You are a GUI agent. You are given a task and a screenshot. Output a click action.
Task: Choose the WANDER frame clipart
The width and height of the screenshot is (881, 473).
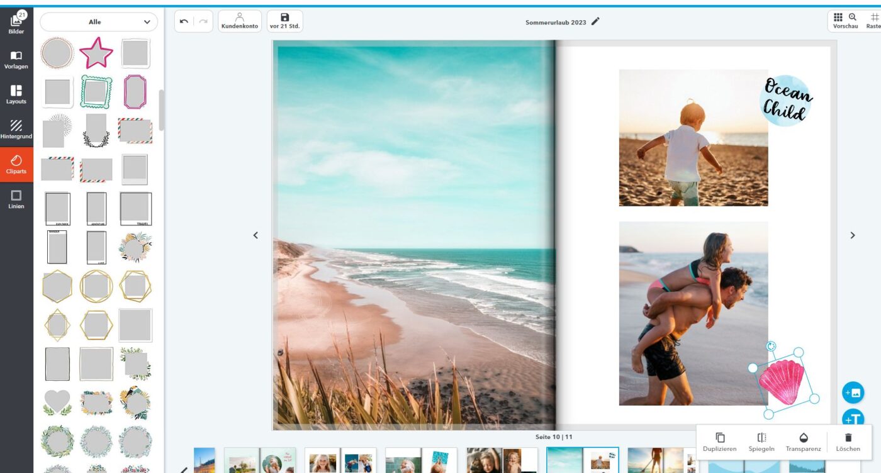pyautogui.click(x=57, y=247)
